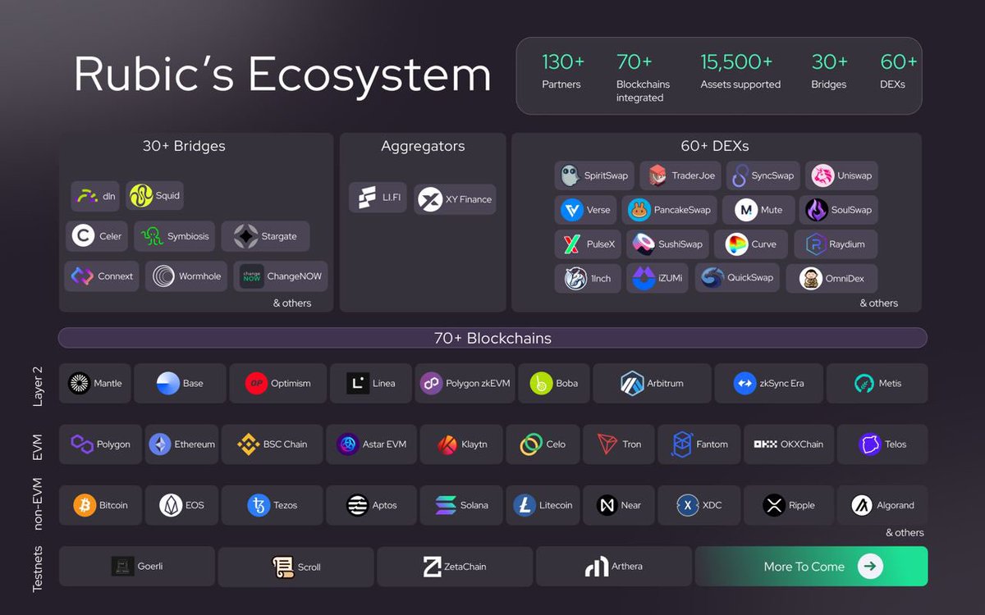Select the OKXChain logo icon

[765, 444]
